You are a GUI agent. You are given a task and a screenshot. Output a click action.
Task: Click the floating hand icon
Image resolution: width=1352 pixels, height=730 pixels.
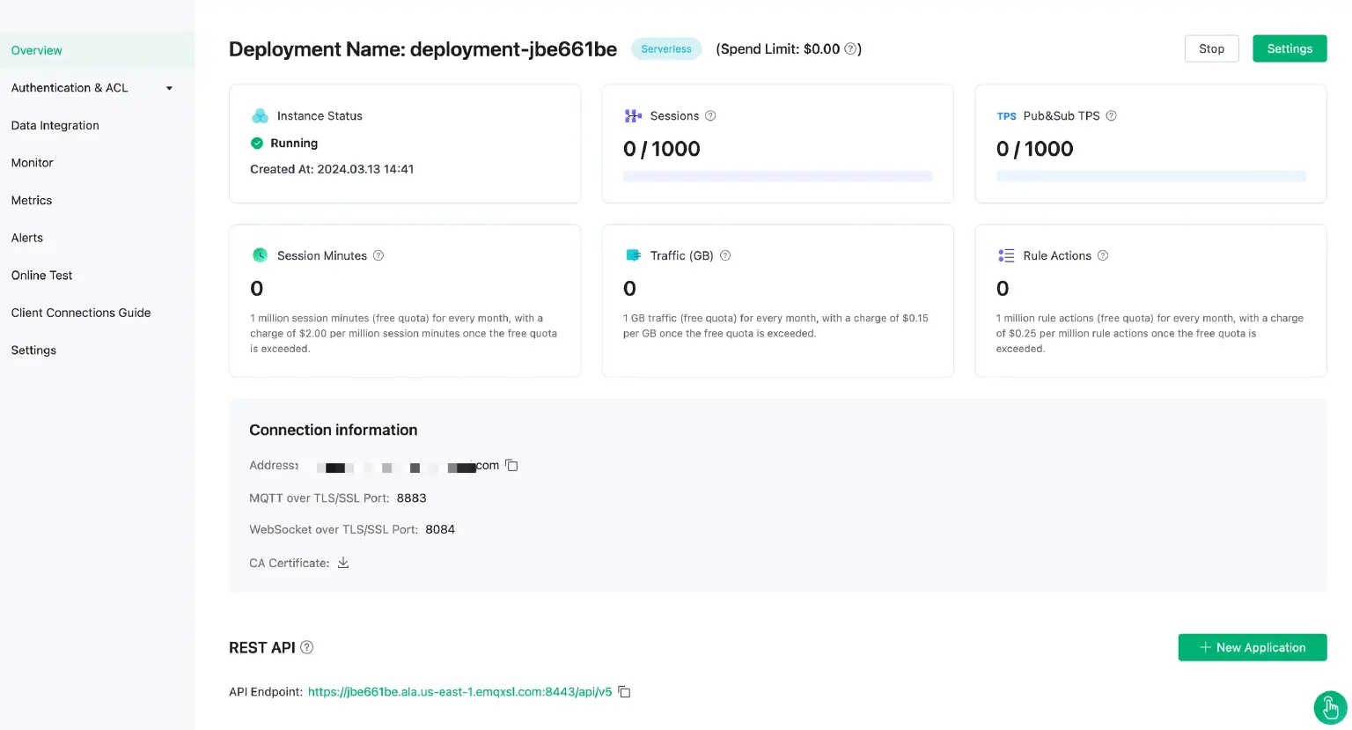coord(1329,707)
